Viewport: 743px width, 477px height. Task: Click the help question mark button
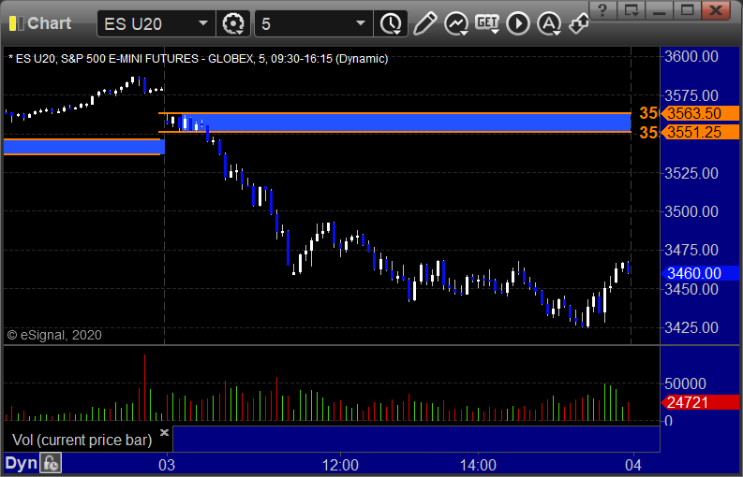602,9
